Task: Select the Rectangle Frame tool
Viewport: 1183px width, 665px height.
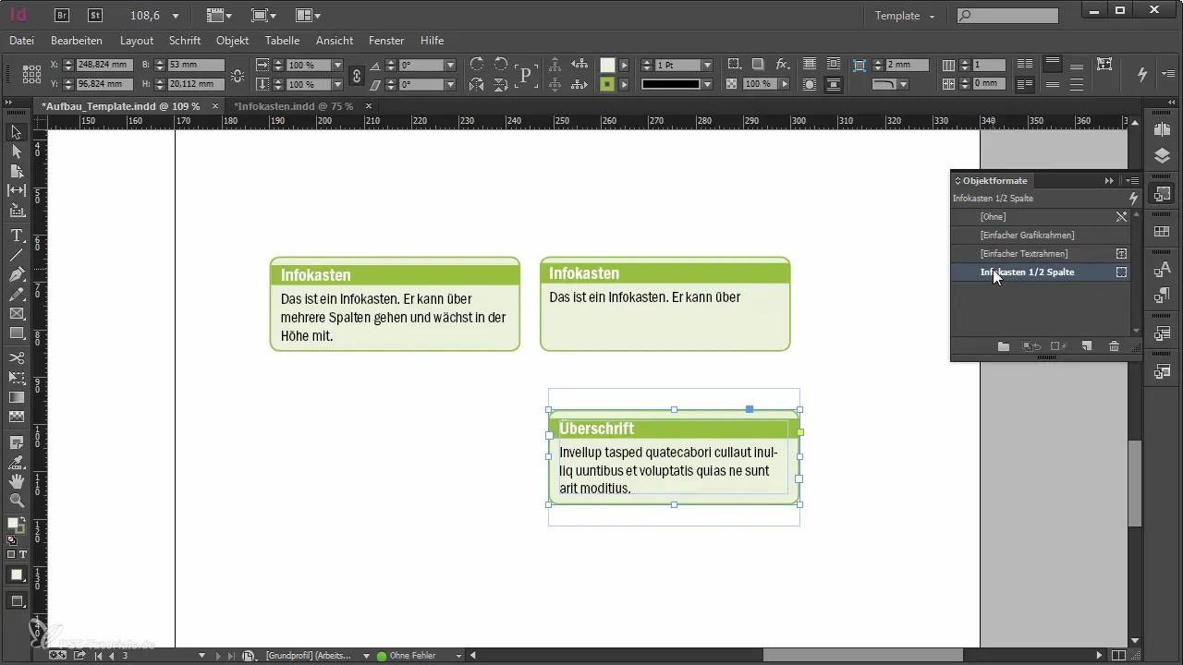Action: tap(17, 314)
